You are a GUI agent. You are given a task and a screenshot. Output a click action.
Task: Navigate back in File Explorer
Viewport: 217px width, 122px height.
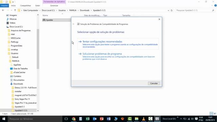click(3, 10)
